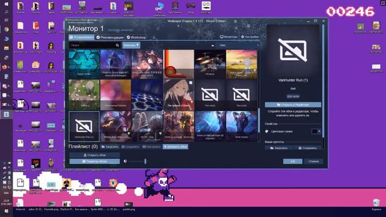
Task: Click the Отмена button
Action: [314, 162]
